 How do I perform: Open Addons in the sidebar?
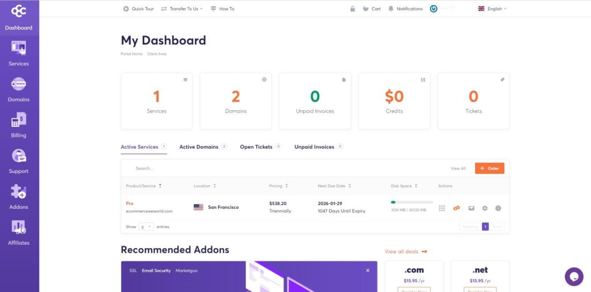coord(18,197)
